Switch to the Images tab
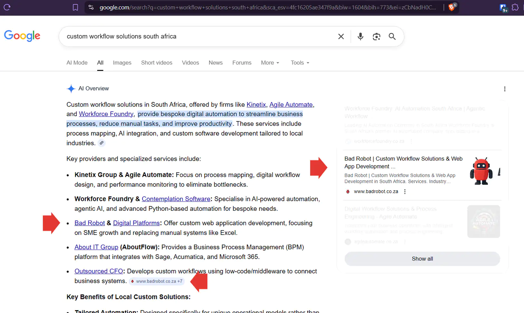The width and height of the screenshot is (524, 313). click(x=122, y=63)
